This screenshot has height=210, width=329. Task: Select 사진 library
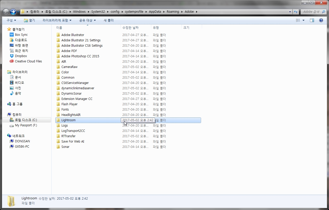(18, 88)
